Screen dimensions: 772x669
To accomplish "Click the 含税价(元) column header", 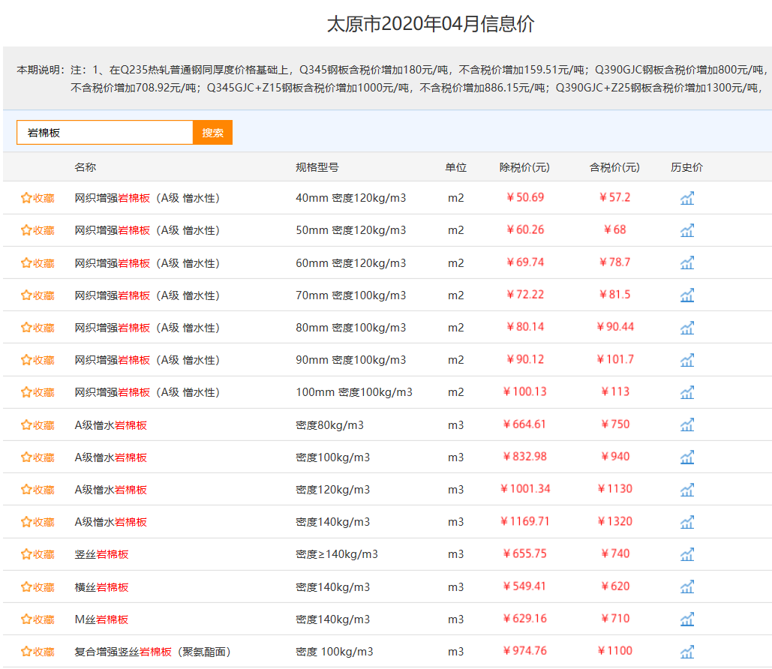I will (x=614, y=167).
